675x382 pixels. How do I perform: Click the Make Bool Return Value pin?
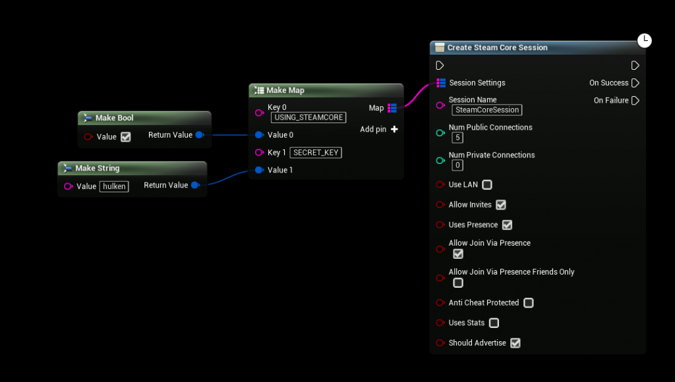tap(199, 135)
